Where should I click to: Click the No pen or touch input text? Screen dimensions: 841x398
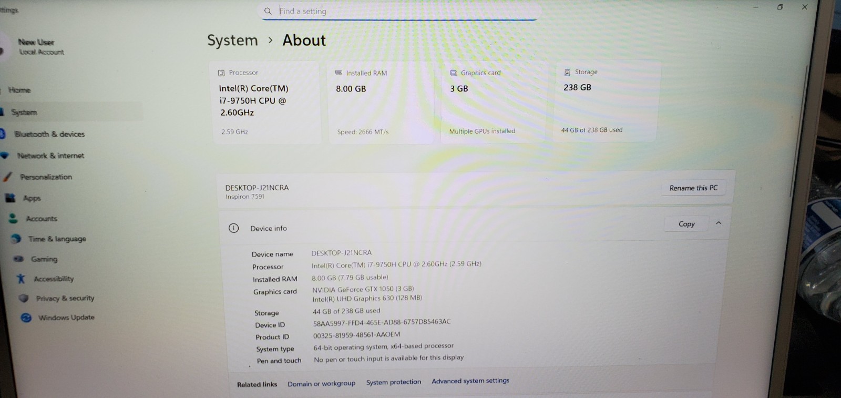(388, 359)
